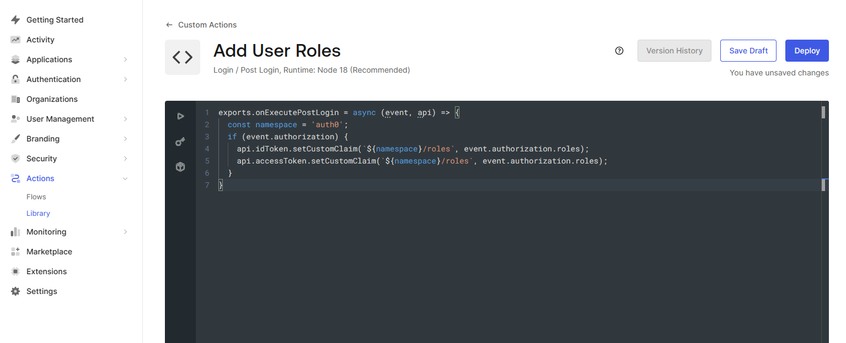Select the Activity icon in the sidebar

pyautogui.click(x=15, y=39)
